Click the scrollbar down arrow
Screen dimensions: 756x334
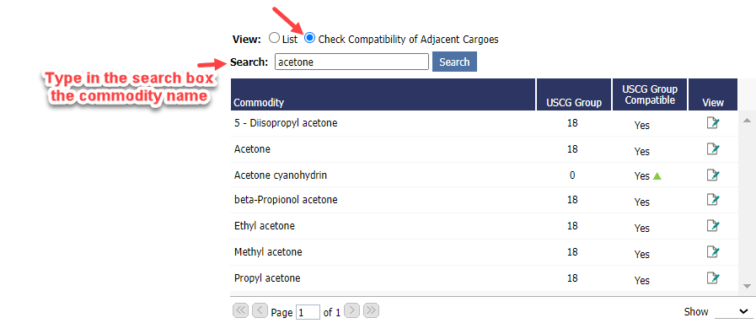click(747, 286)
